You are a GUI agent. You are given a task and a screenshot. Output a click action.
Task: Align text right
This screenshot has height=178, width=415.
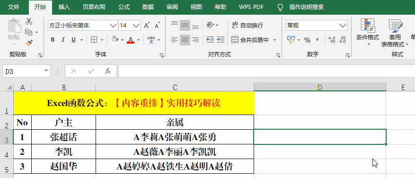(195, 40)
